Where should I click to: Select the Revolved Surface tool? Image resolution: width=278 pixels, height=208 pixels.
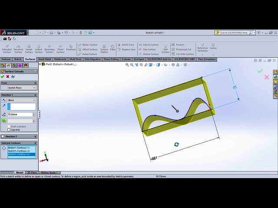18,49
